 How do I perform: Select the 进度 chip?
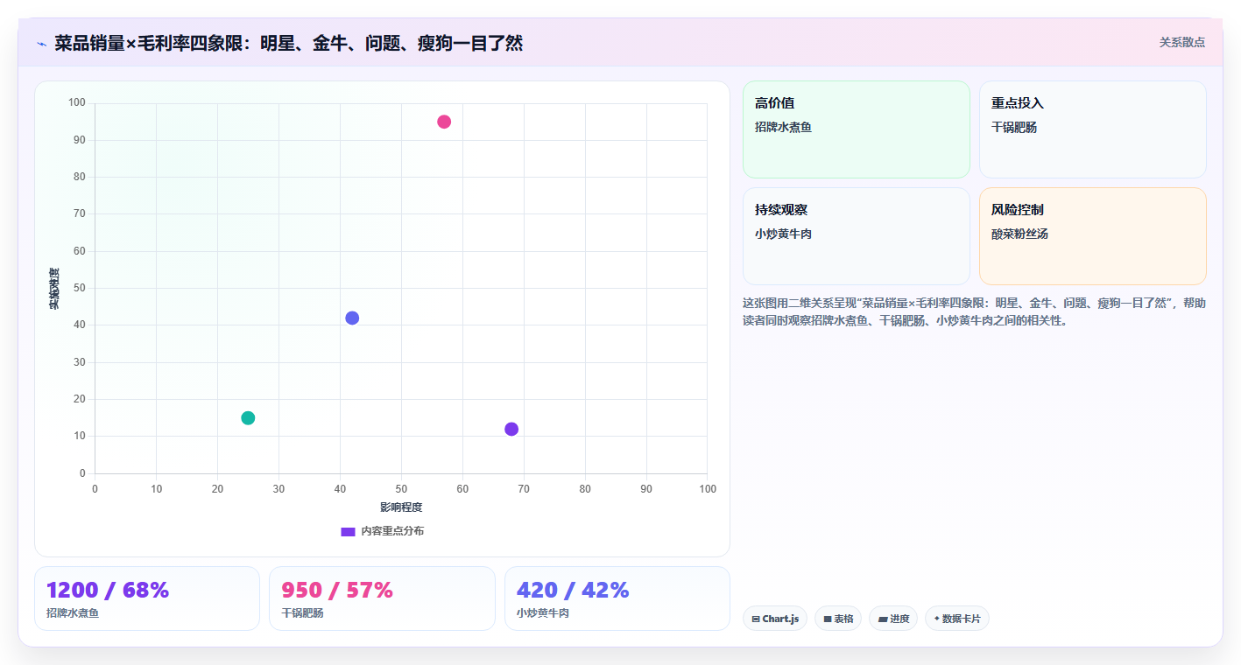pos(893,619)
